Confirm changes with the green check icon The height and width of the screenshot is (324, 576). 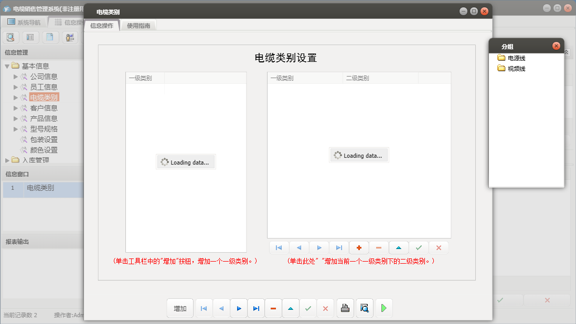(x=308, y=308)
